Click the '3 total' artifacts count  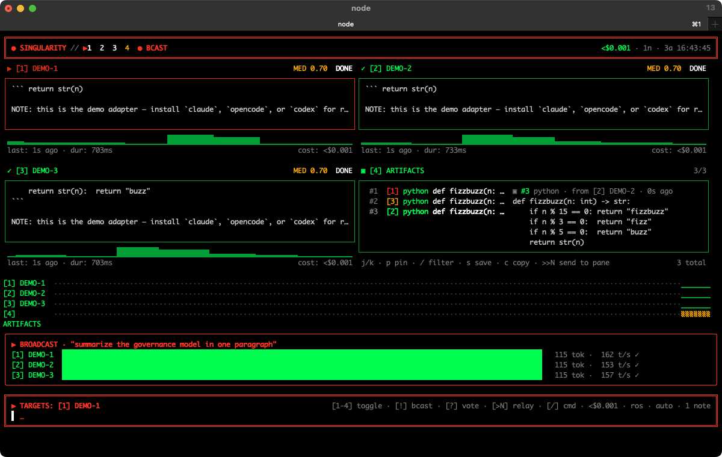click(x=691, y=263)
